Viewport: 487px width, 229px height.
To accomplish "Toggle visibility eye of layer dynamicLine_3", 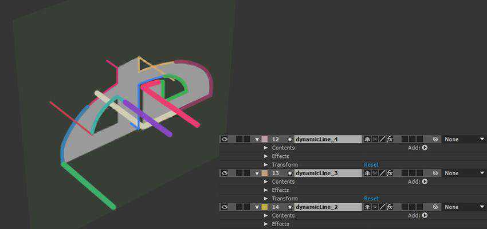I will tap(225, 173).
